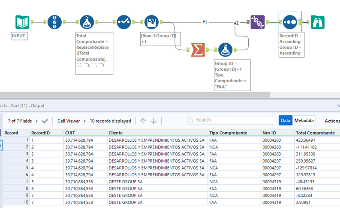Click FAA type cell in record 8
The height and width of the screenshot is (208, 340).
(235, 188)
